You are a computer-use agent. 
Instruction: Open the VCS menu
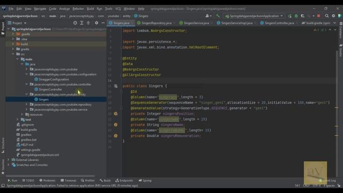pyautogui.click(x=118, y=9)
